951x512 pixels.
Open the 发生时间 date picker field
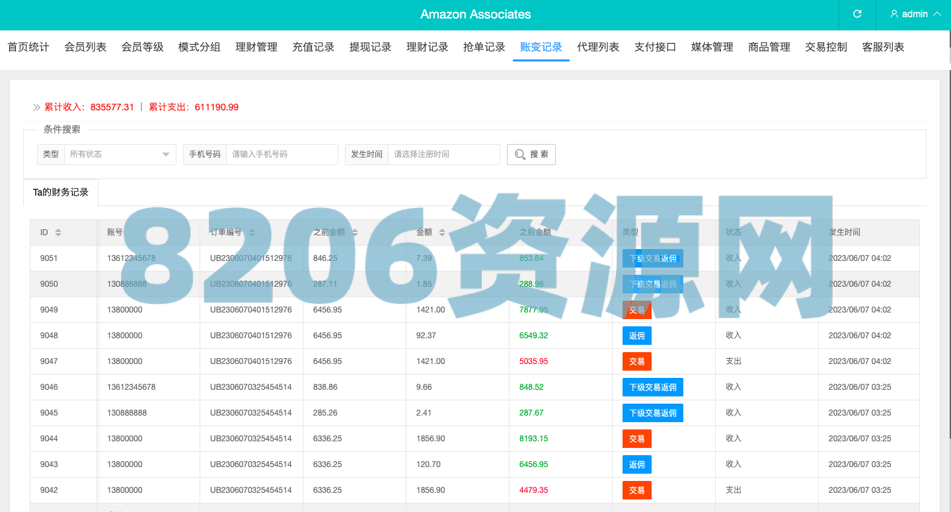[443, 154]
